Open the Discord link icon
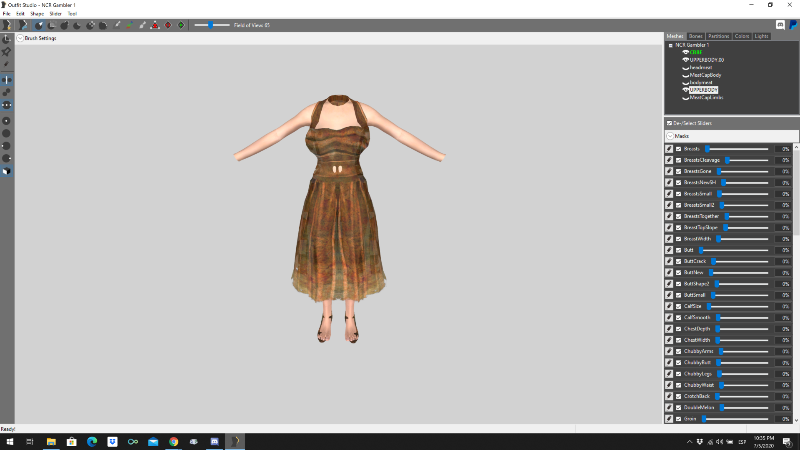This screenshot has height=450, width=800. (x=780, y=25)
